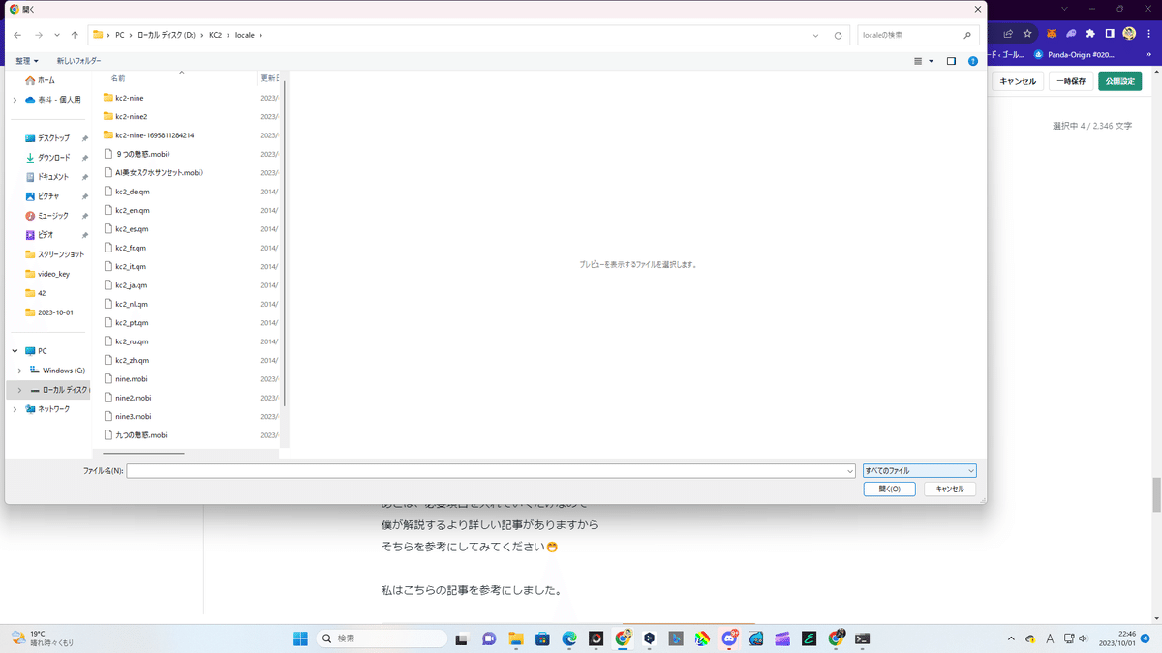The width and height of the screenshot is (1162, 653).
Task: Click the PC breadcrumb segment
Action: [x=120, y=36]
